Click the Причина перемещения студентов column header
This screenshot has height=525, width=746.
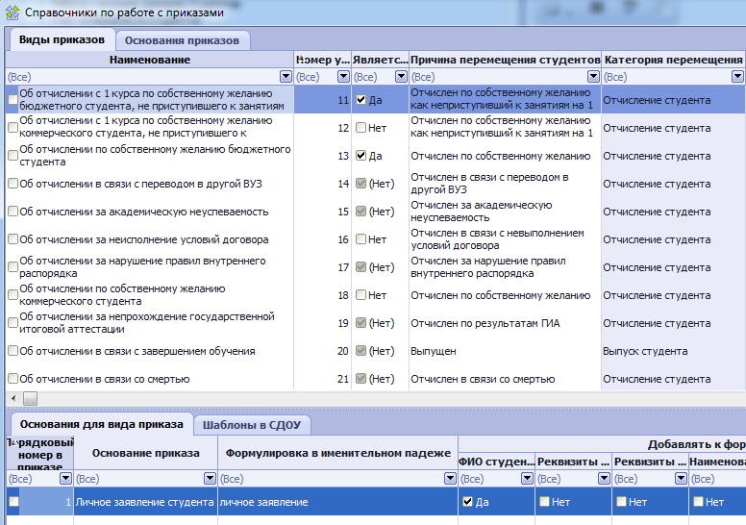506,60
